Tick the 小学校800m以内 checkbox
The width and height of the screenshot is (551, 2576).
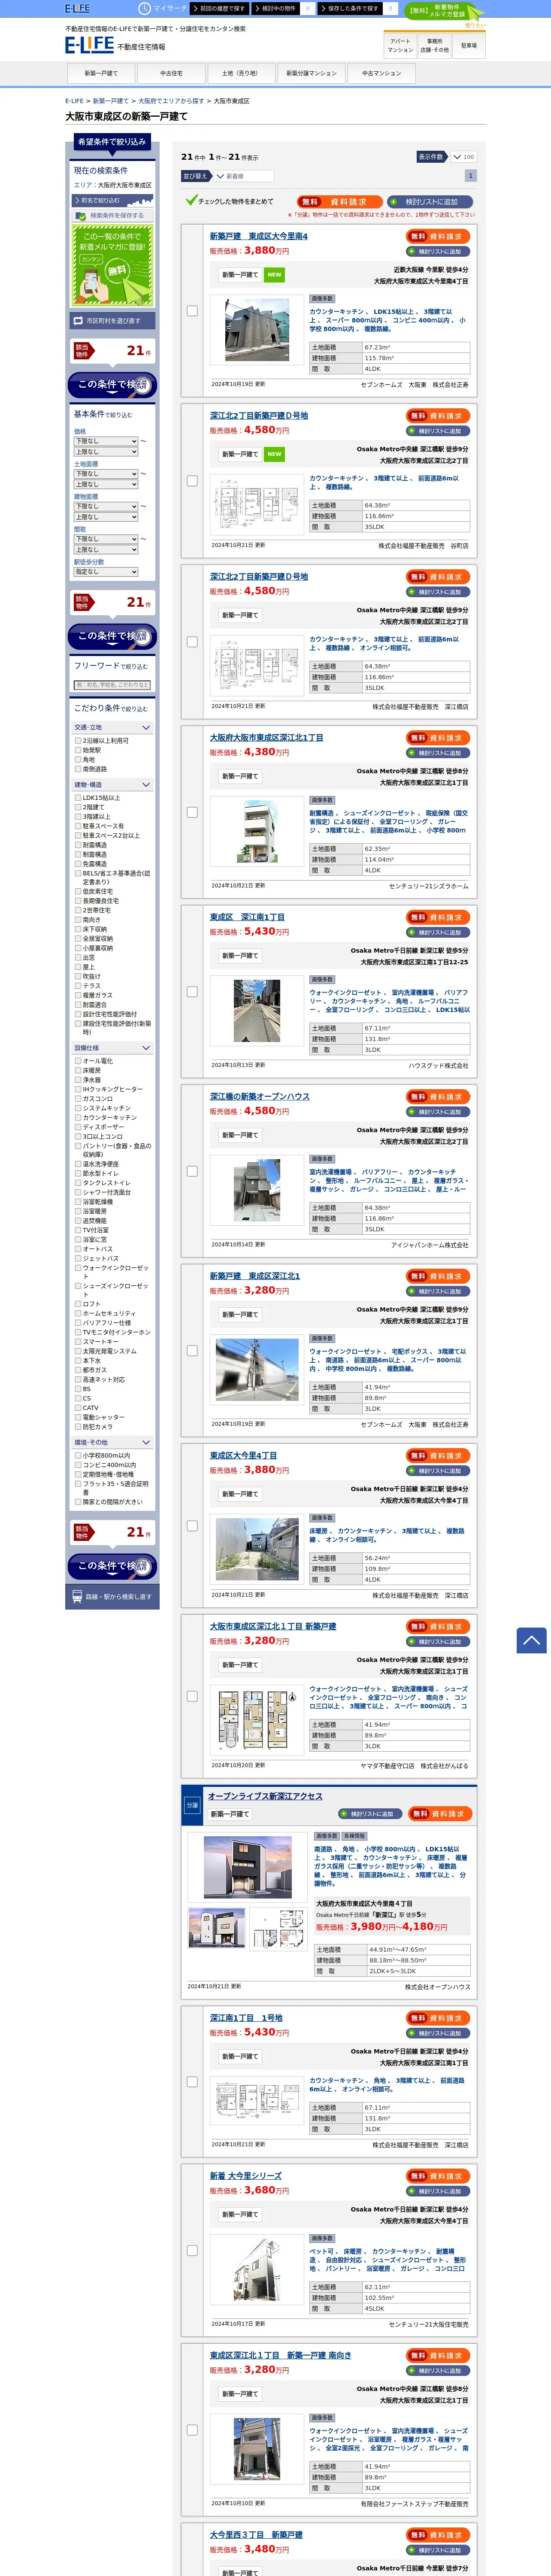point(78,1456)
